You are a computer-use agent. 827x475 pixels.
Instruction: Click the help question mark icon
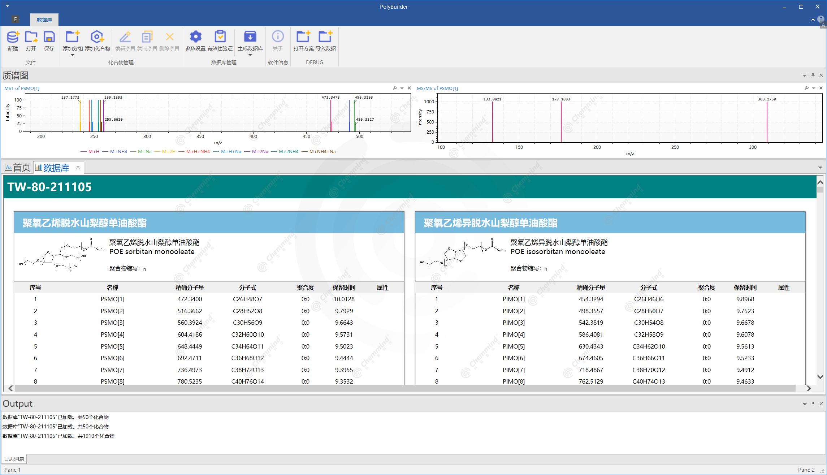821,19
